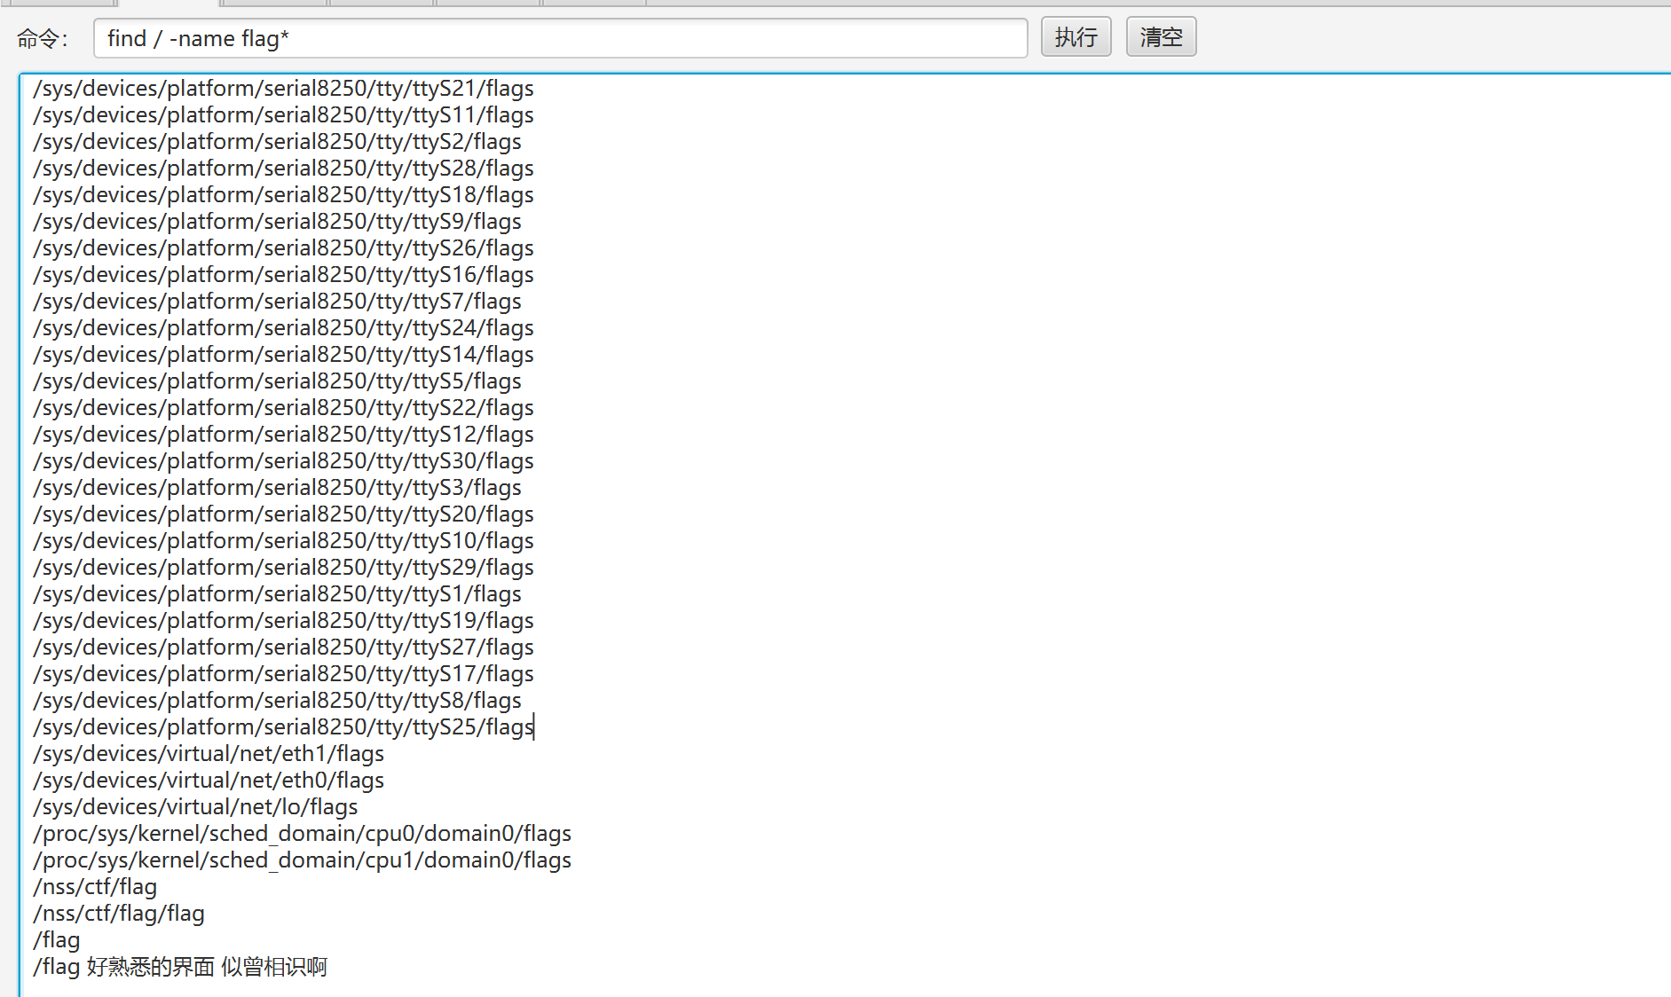Viewport: 1671px width, 997px height.
Task: Select the ttyS20/flags path line
Action: tap(283, 514)
